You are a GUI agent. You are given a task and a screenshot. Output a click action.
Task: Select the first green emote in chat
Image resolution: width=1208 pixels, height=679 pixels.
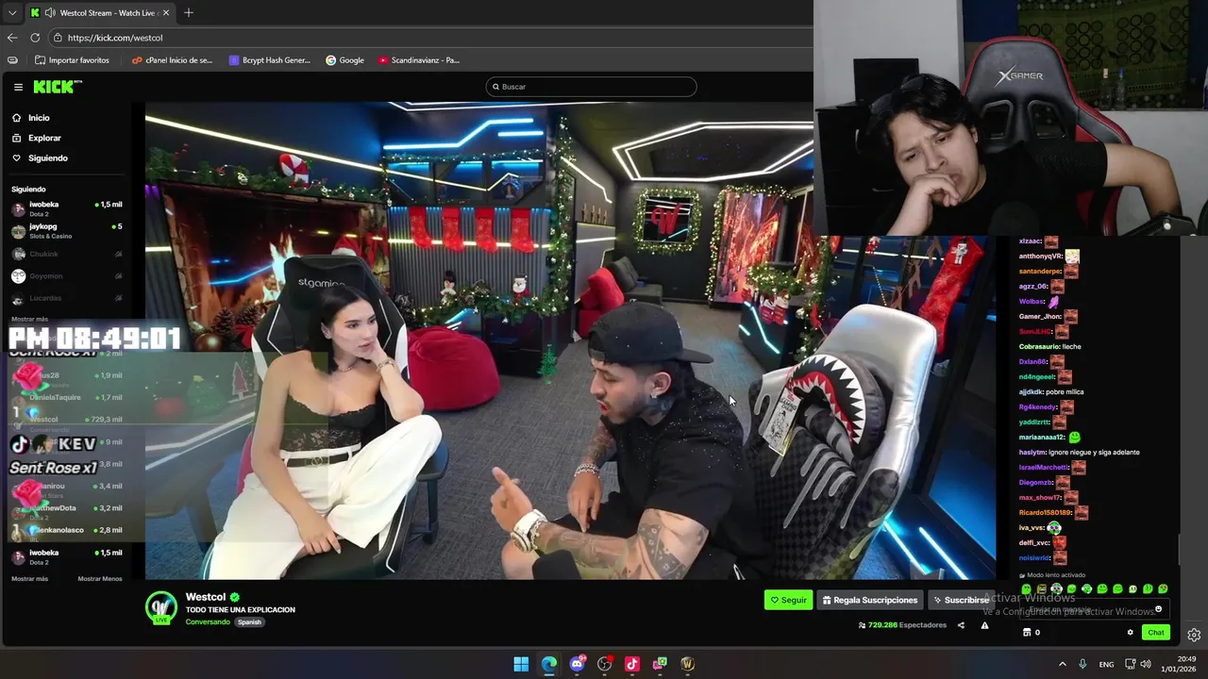coord(1026,588)
